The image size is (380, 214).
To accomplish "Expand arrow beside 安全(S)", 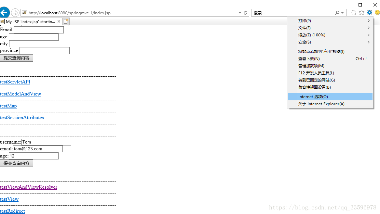I will 369,42.
